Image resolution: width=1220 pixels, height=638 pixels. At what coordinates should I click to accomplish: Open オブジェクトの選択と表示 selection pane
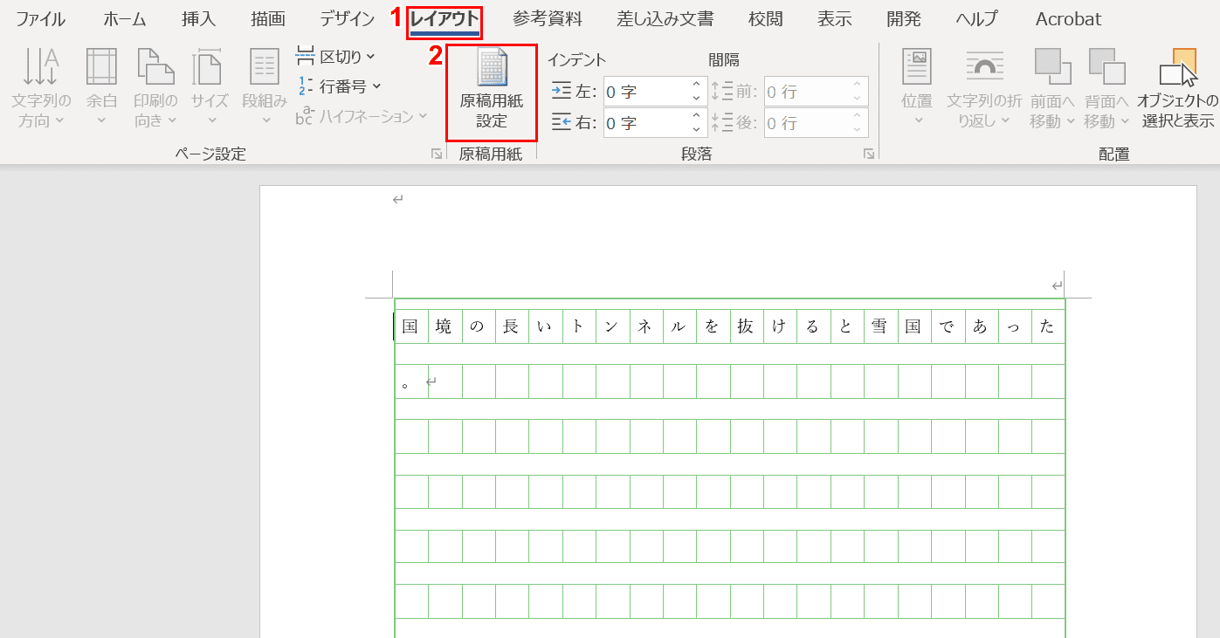click(1178, 89)
